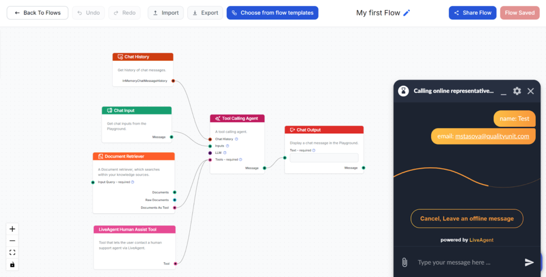Screen dimensions: 546x277
Task: Click the fit view icon
Action: 12,252
